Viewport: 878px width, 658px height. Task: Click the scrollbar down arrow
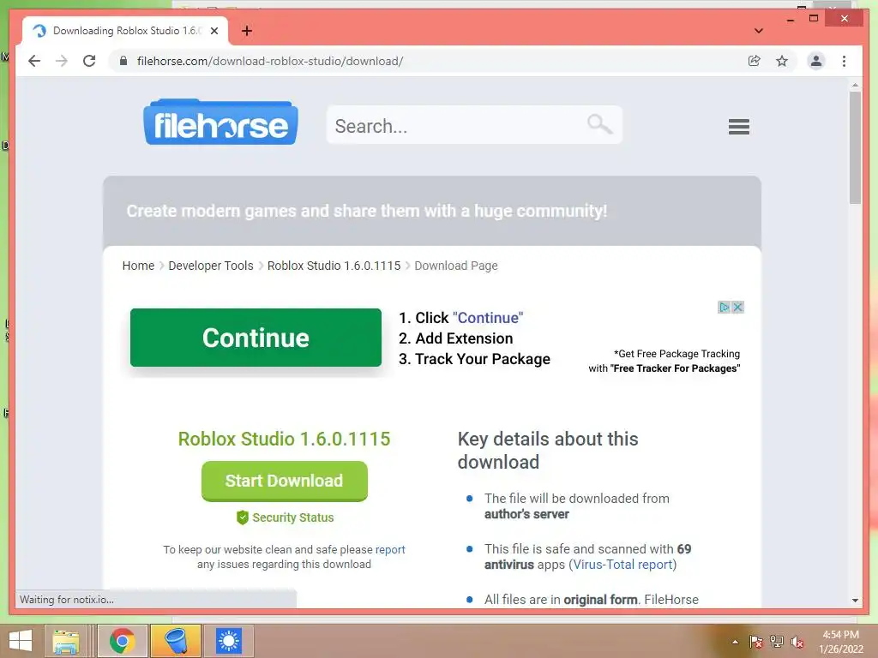(855, 601)
